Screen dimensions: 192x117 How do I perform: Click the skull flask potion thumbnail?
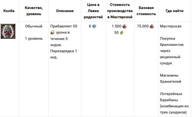pyautogui.click(x=8, y=31)
